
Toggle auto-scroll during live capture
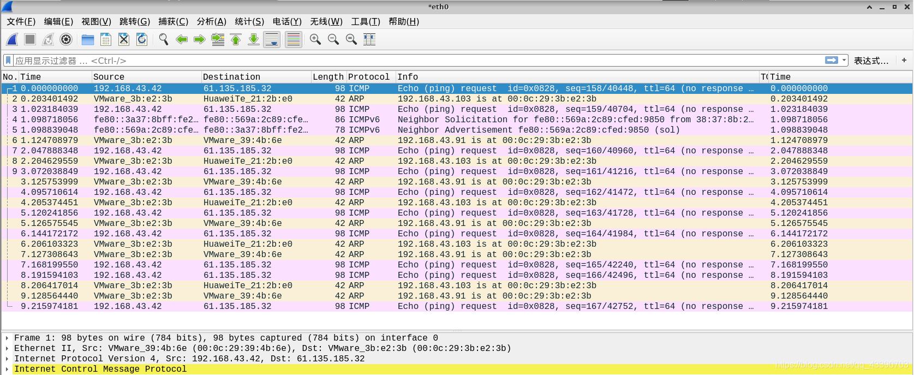coord(272,39)
